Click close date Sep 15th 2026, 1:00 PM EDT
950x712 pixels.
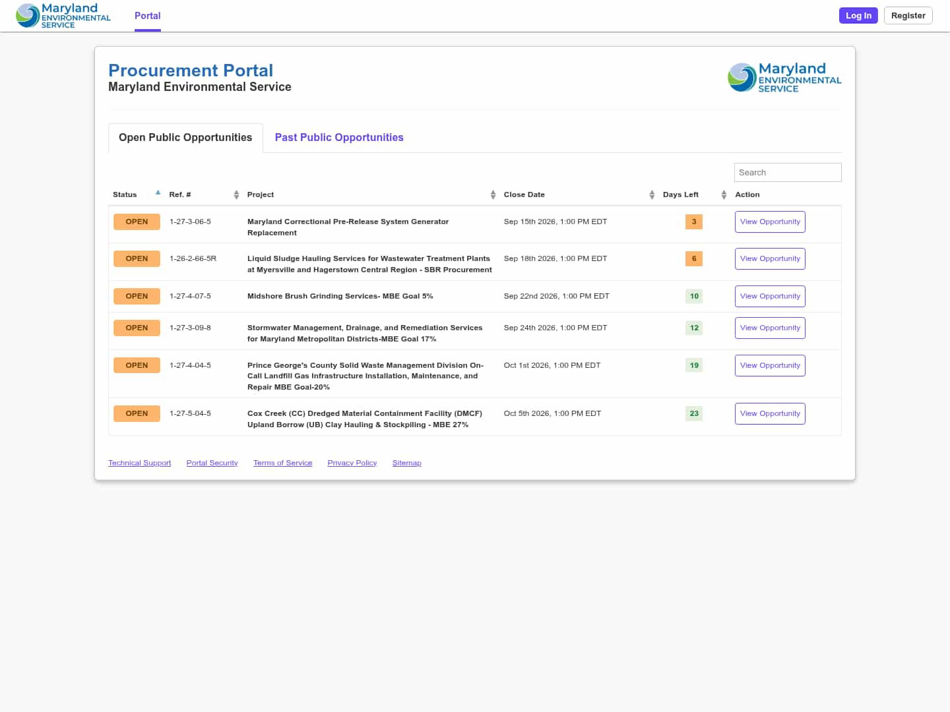555,222
